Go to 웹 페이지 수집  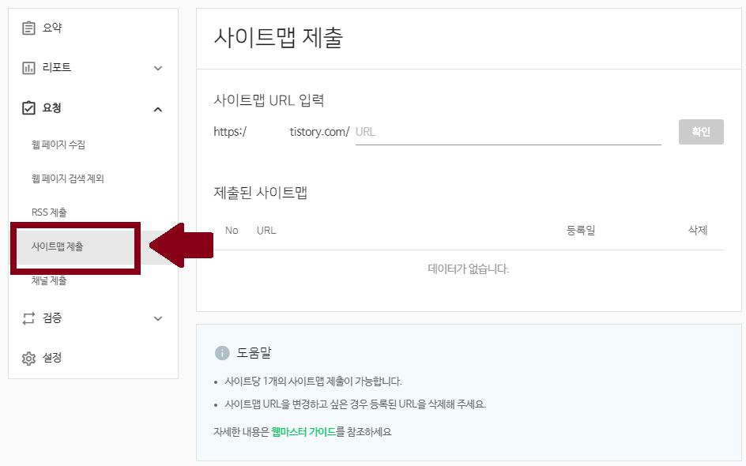(58, 145)
